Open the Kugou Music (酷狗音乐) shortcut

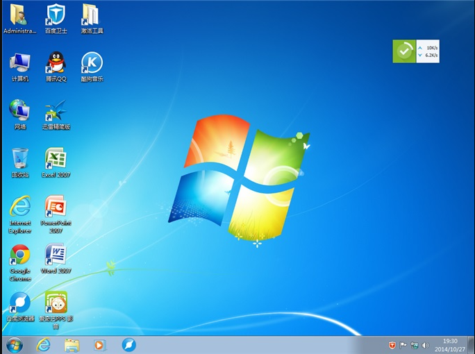click(x=92, y=63)
